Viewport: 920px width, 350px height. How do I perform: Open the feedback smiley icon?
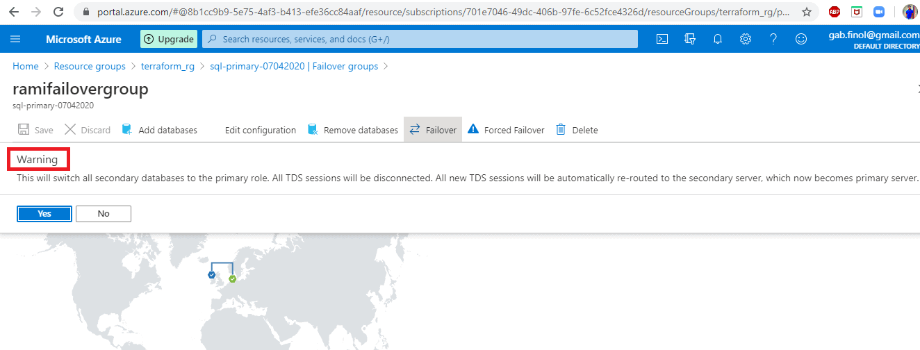(801, 40)
